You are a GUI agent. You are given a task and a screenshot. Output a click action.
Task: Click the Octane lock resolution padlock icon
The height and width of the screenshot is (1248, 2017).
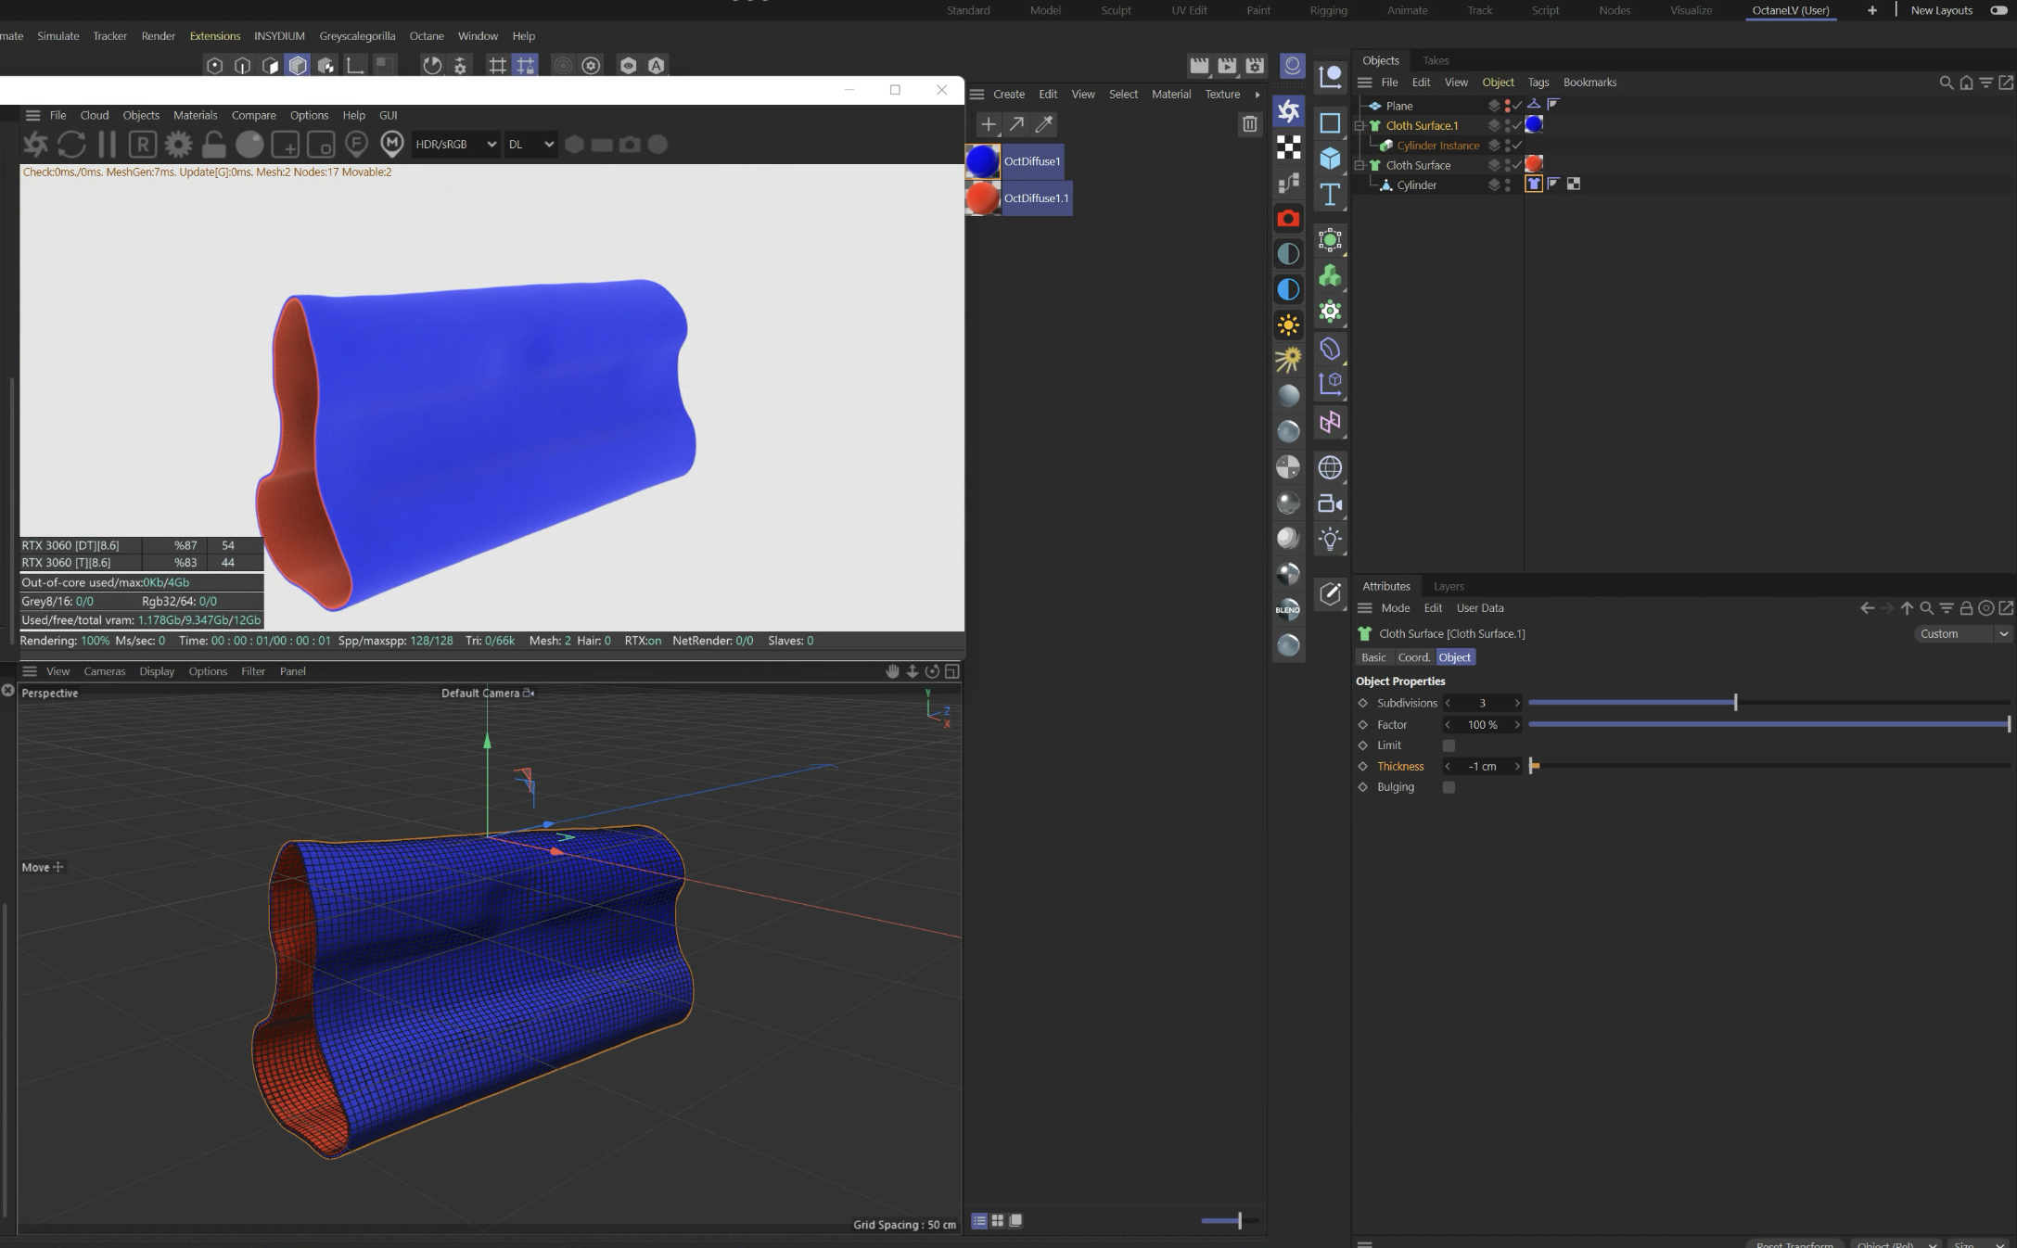click(213, 145)
